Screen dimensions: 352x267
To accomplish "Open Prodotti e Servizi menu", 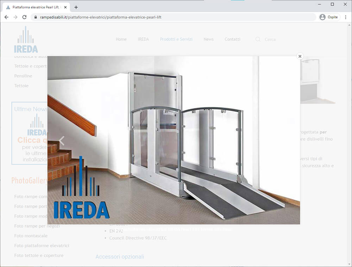I will tap(176, 39).
